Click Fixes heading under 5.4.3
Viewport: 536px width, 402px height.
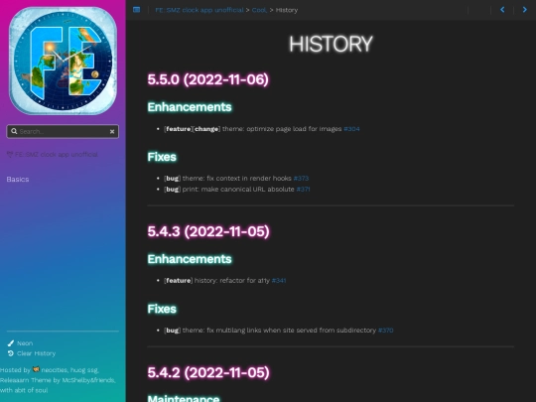click(162, 309)
